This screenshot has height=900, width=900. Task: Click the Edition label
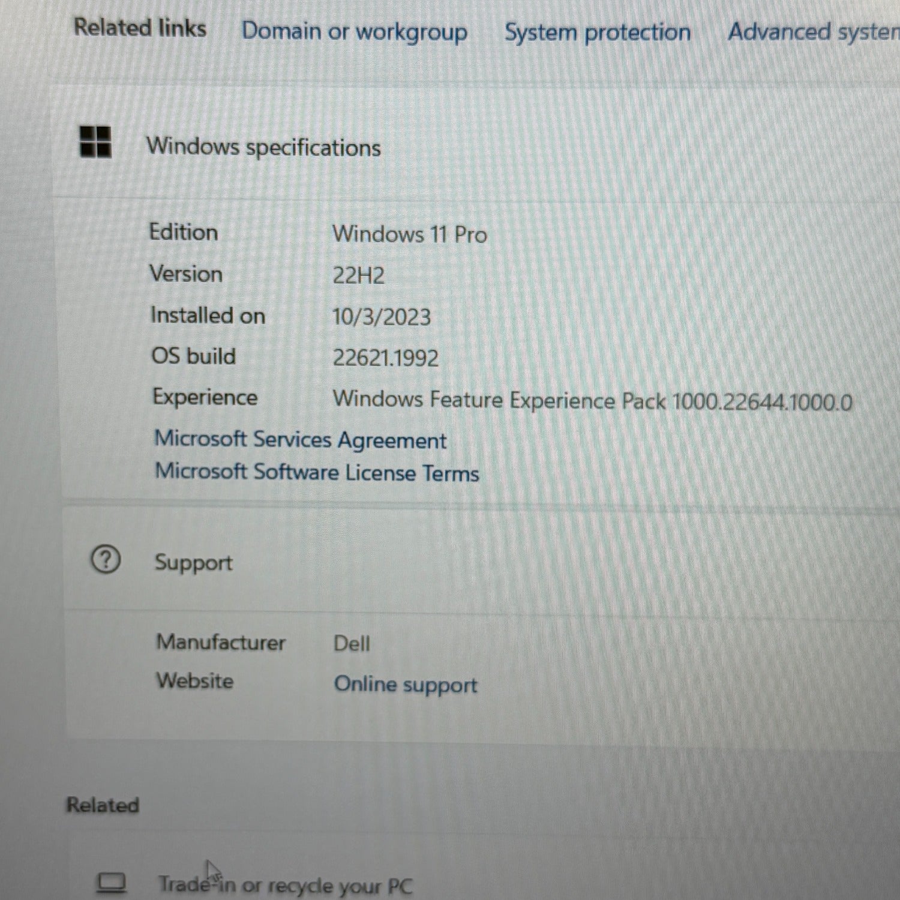click(184, 232)
